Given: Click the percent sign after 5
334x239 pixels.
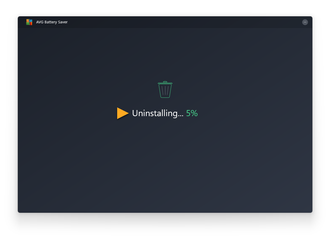Looking at the screenshot, I should pos(195,113).
